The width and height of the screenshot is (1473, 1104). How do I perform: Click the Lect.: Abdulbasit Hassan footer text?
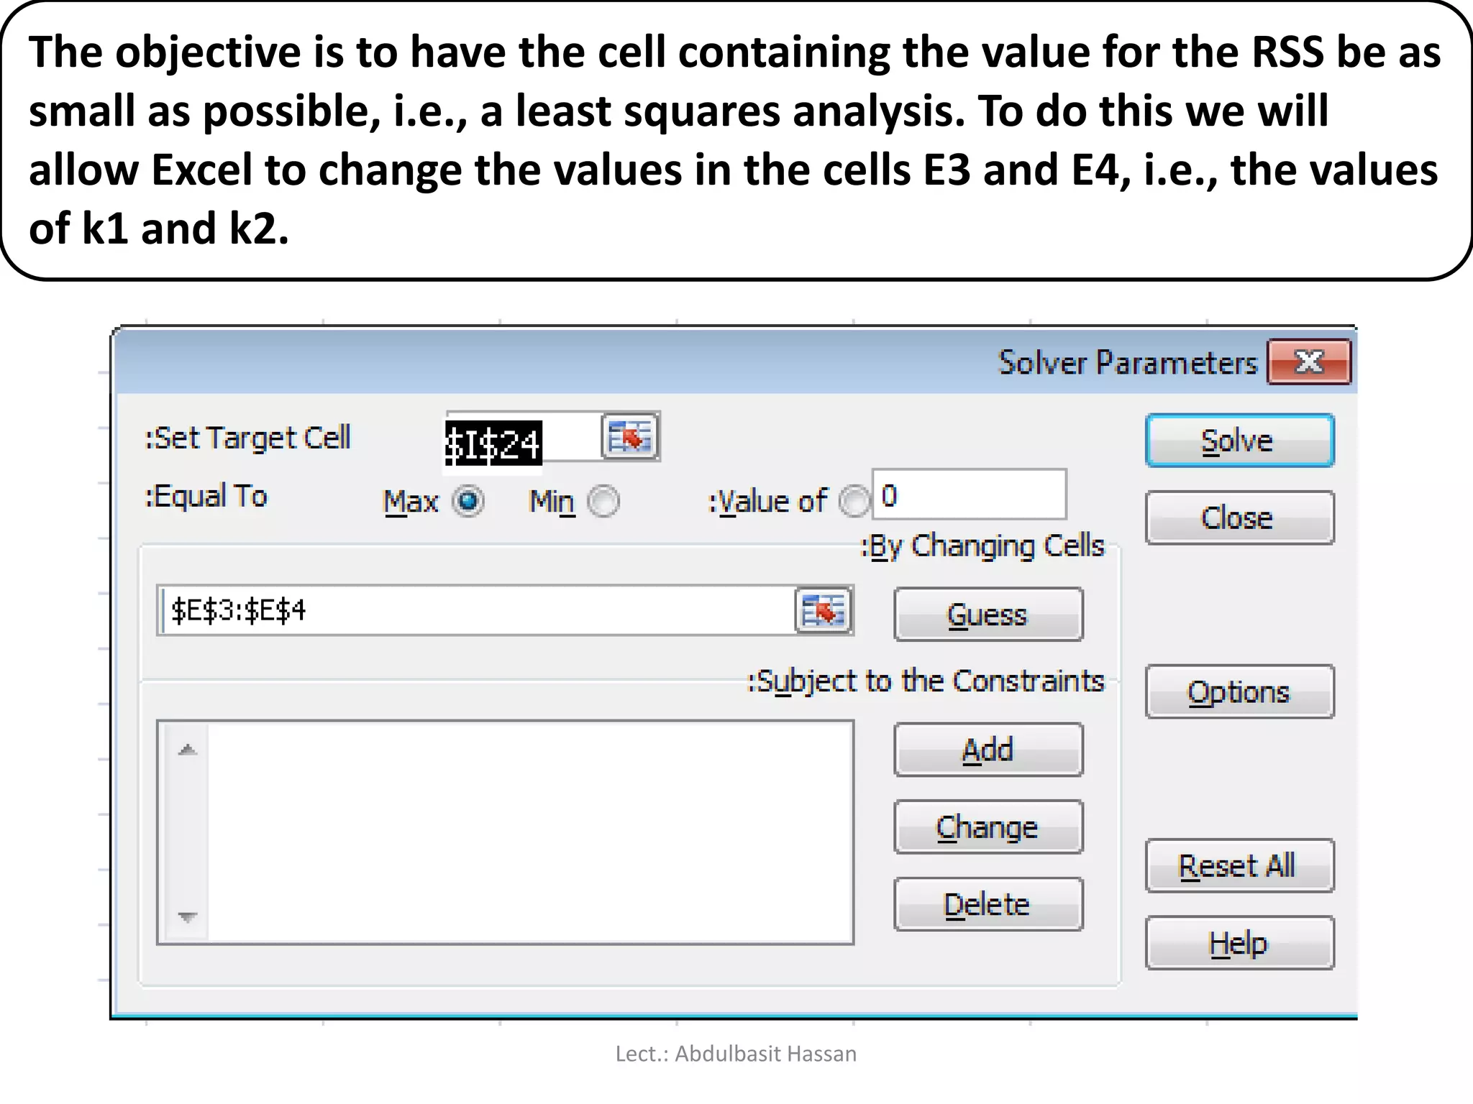736,1054
